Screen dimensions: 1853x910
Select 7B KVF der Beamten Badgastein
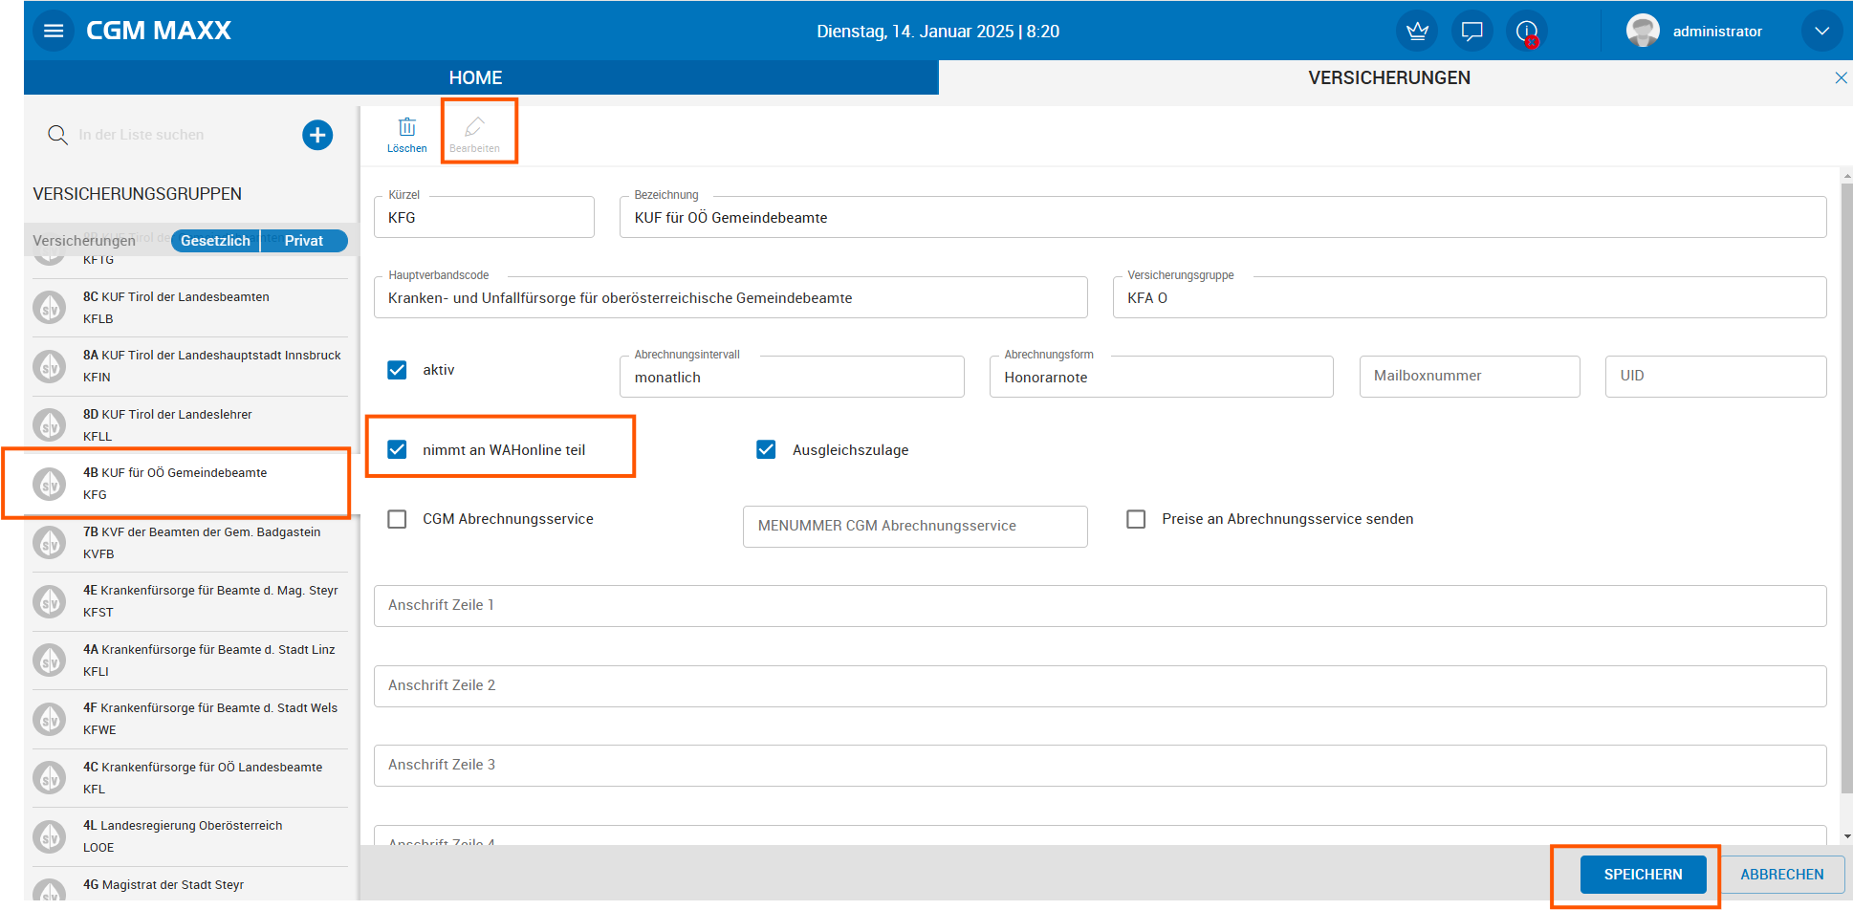[x=190, y=543]
